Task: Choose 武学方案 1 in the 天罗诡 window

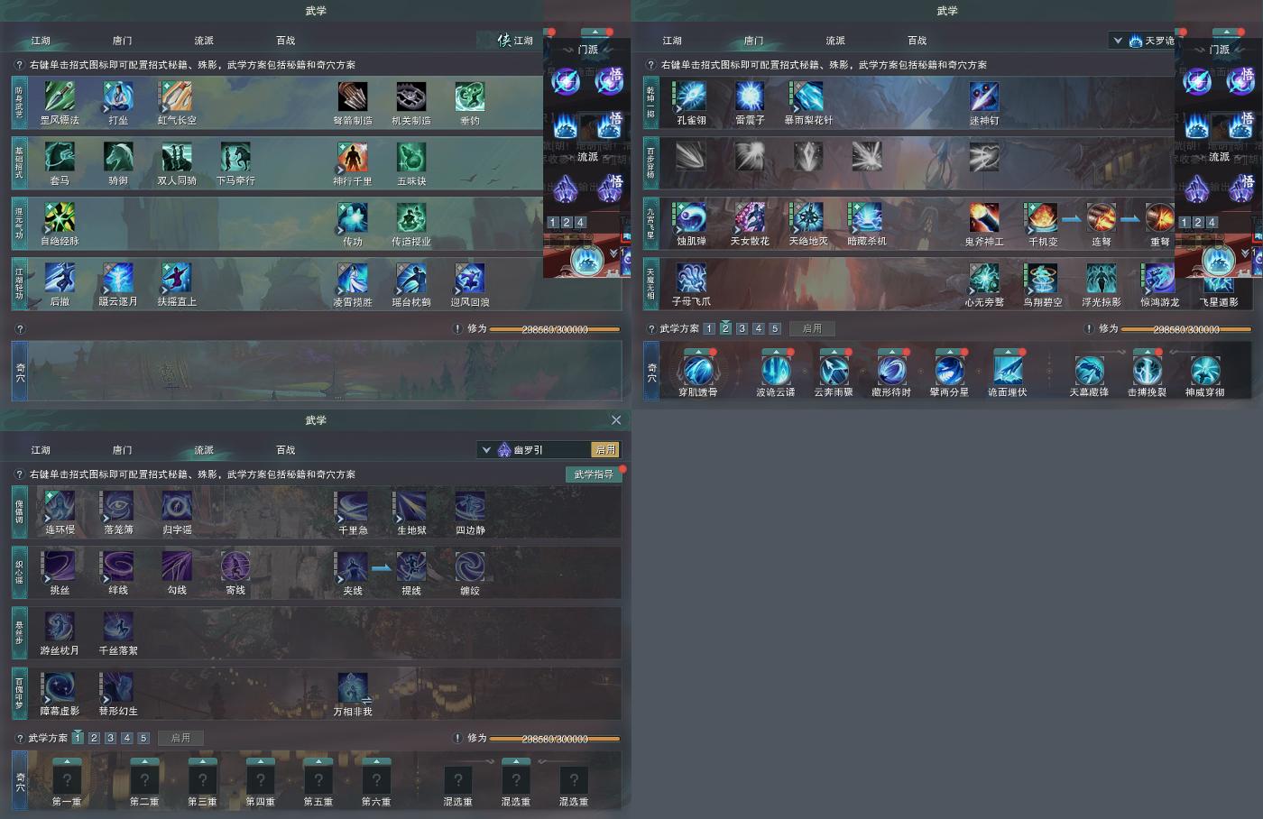Action: 709,328
